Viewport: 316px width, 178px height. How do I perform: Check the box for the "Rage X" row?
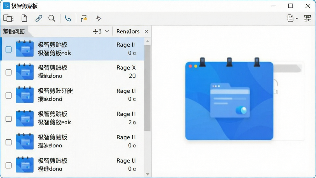point(8,72)
